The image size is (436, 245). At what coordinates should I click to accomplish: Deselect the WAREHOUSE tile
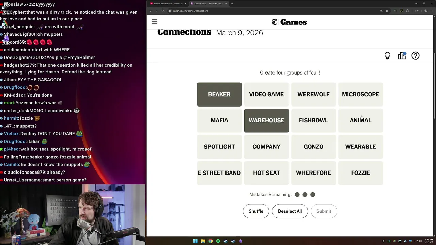[x=266, y=120]
